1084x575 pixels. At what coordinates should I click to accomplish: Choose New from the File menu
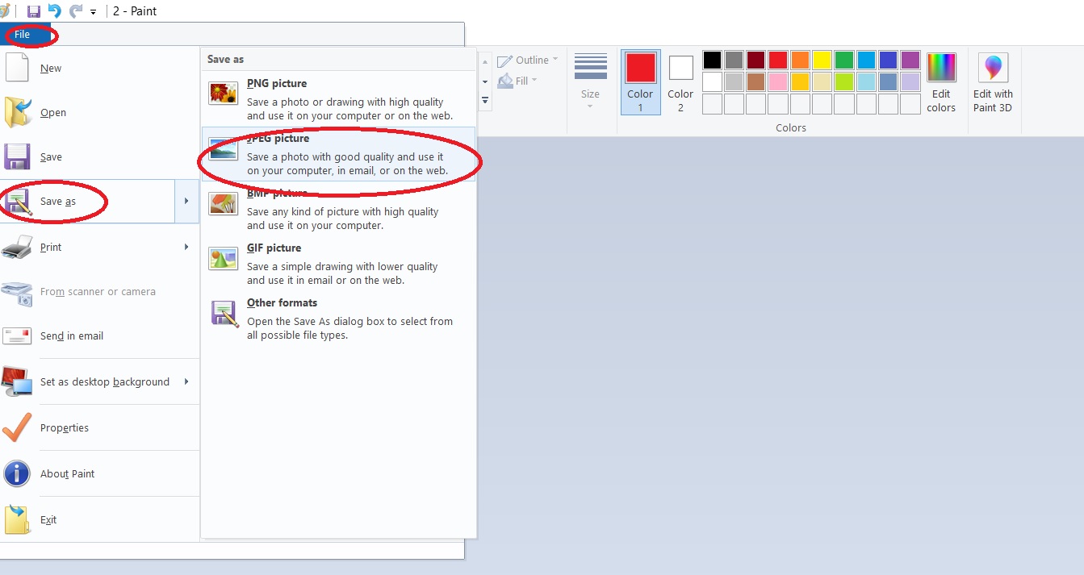pos(99,69)
